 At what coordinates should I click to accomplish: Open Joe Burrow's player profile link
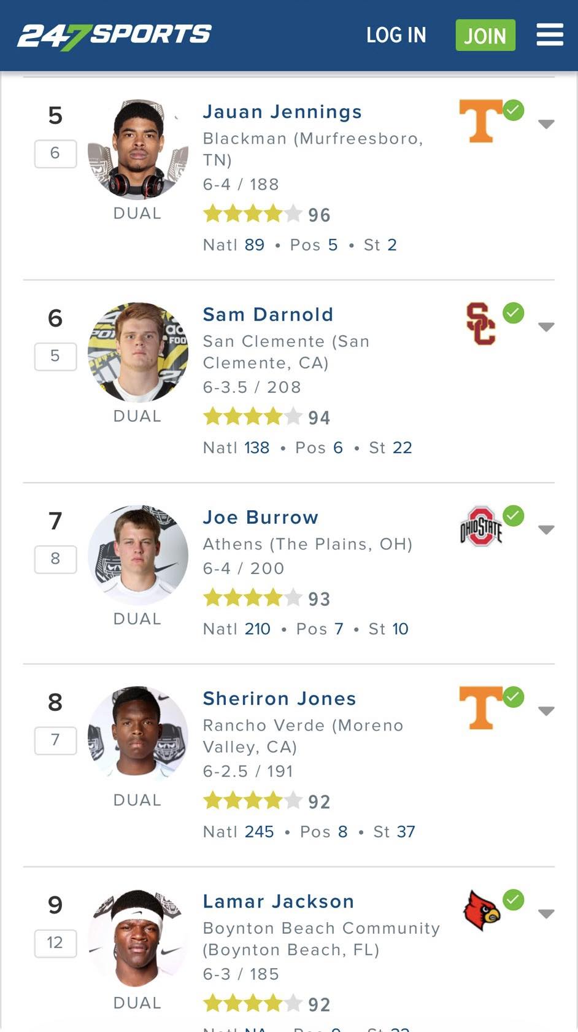[261, 518]
